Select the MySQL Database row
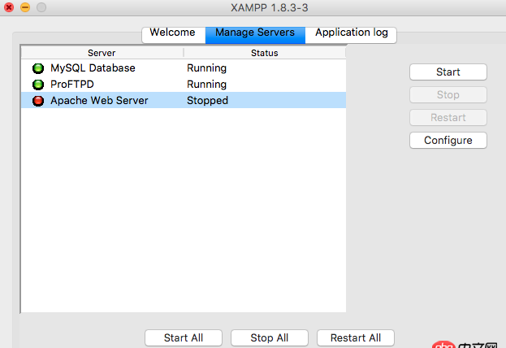Screen dimensions: 506x348 pos(184,68)
